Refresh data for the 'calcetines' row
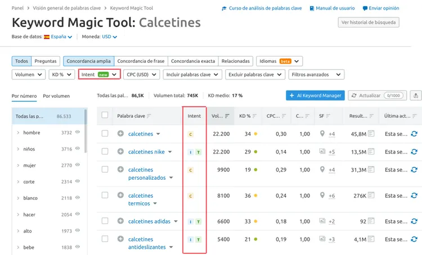Image resolution: width=422 pixels, height=255 pixels. pyautogui.click(x=414, y=134)
